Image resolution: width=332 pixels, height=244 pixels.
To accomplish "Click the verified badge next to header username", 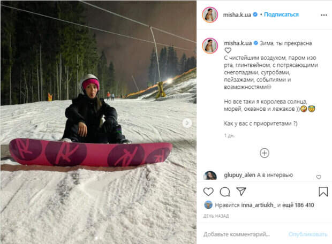I will [x=255, y=14].
